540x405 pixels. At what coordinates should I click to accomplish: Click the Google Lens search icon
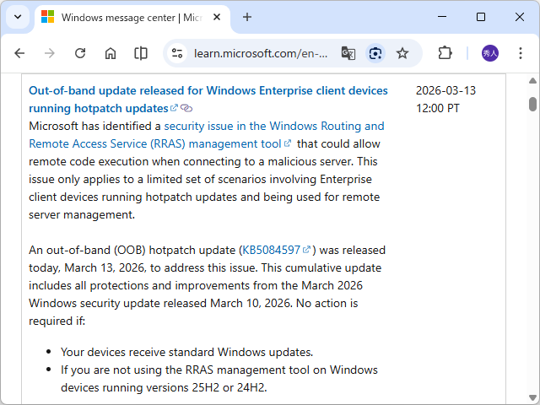tap(375, 53)
